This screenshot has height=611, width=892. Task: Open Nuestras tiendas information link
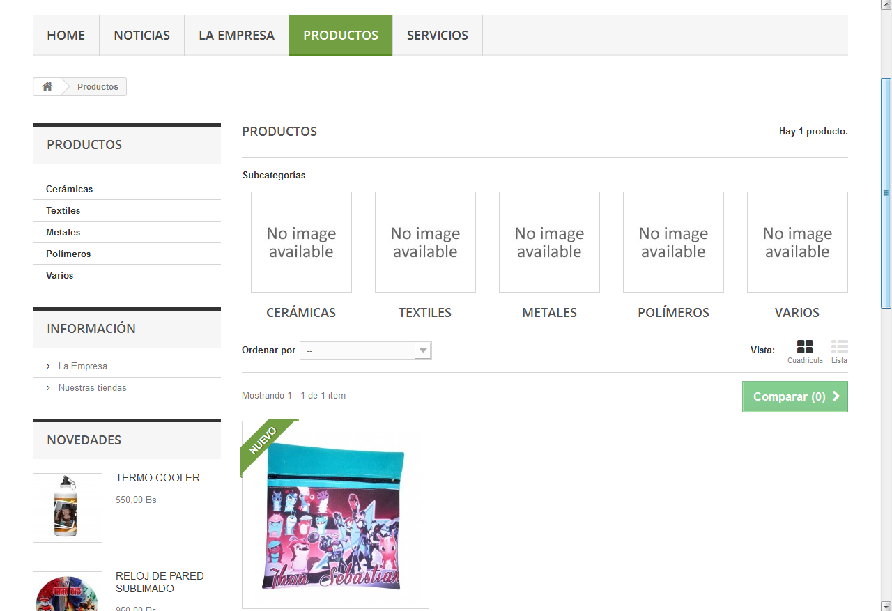click(x=93, y=387)
